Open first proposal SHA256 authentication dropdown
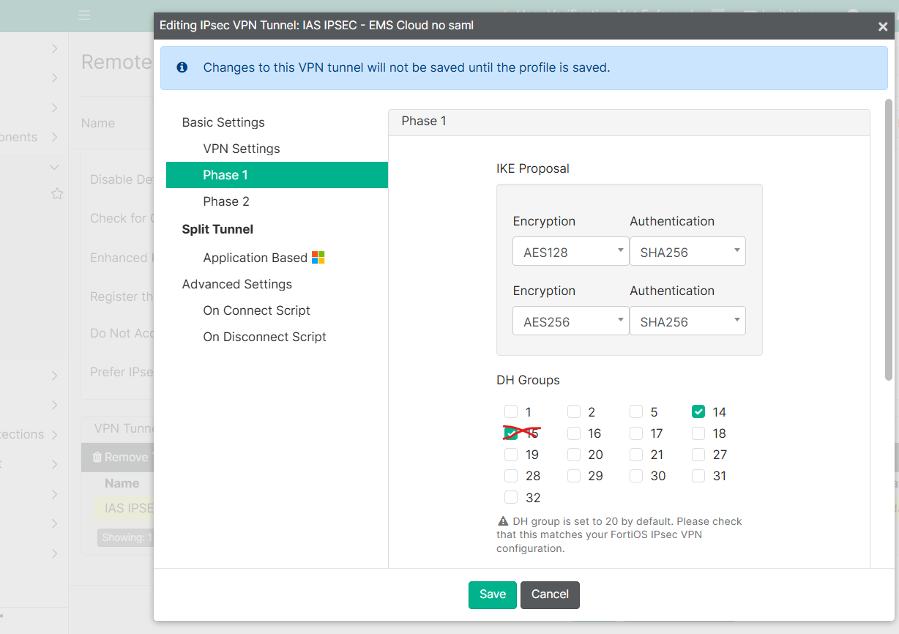 [687, 251]
